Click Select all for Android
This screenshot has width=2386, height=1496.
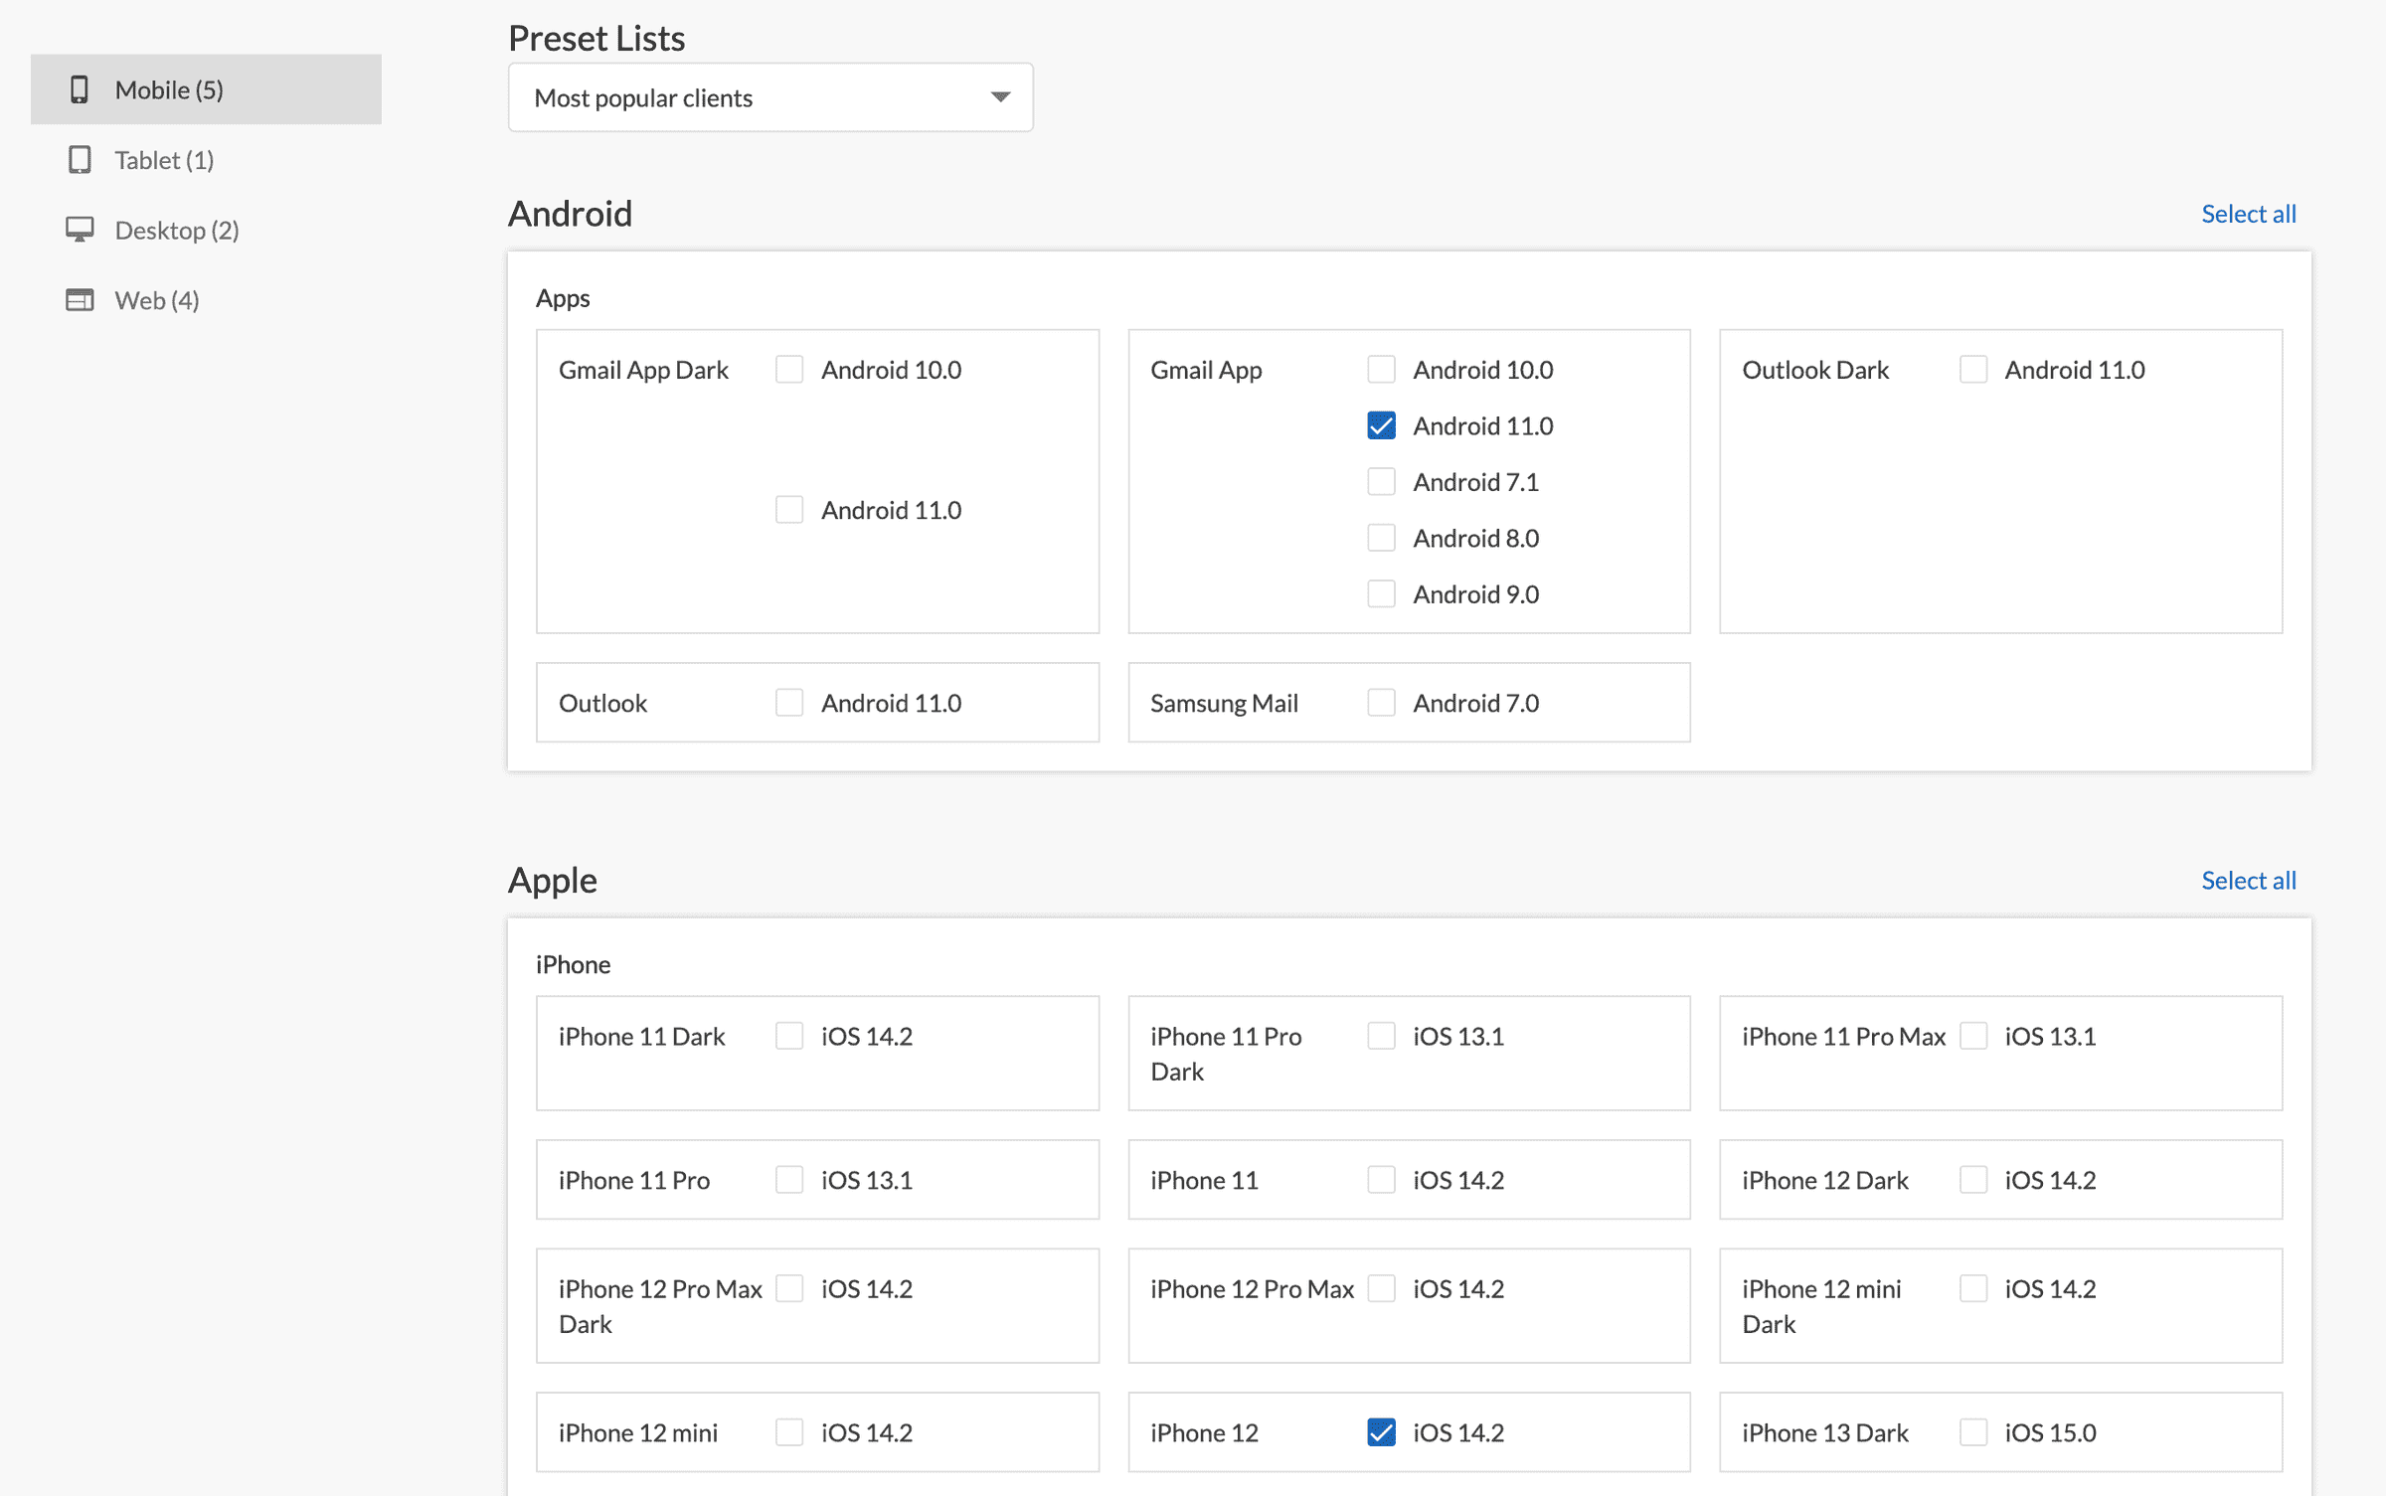click(x=2249, y=214)
